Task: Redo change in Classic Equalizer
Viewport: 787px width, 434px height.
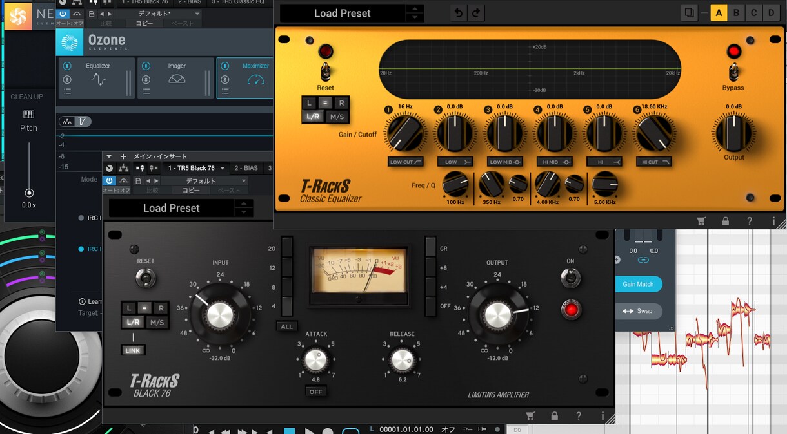Action: [476, 13]
